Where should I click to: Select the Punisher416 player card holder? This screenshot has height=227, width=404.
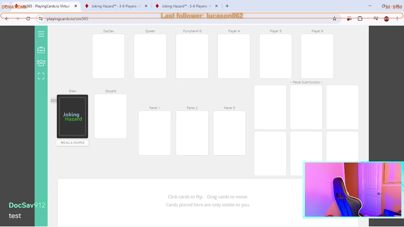[192, 56]
